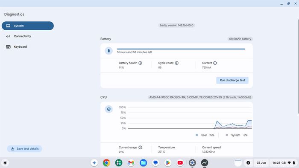Screen dimensions: 299x168
Task: Open the Connectivity section
Action: [28, 36]
